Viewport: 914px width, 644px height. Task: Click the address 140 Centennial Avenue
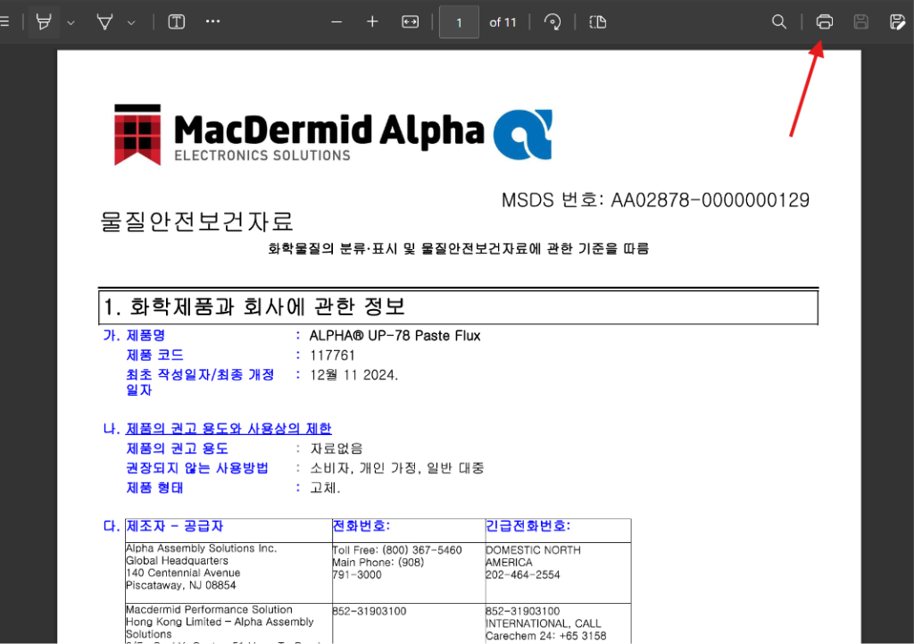[182, 573]
